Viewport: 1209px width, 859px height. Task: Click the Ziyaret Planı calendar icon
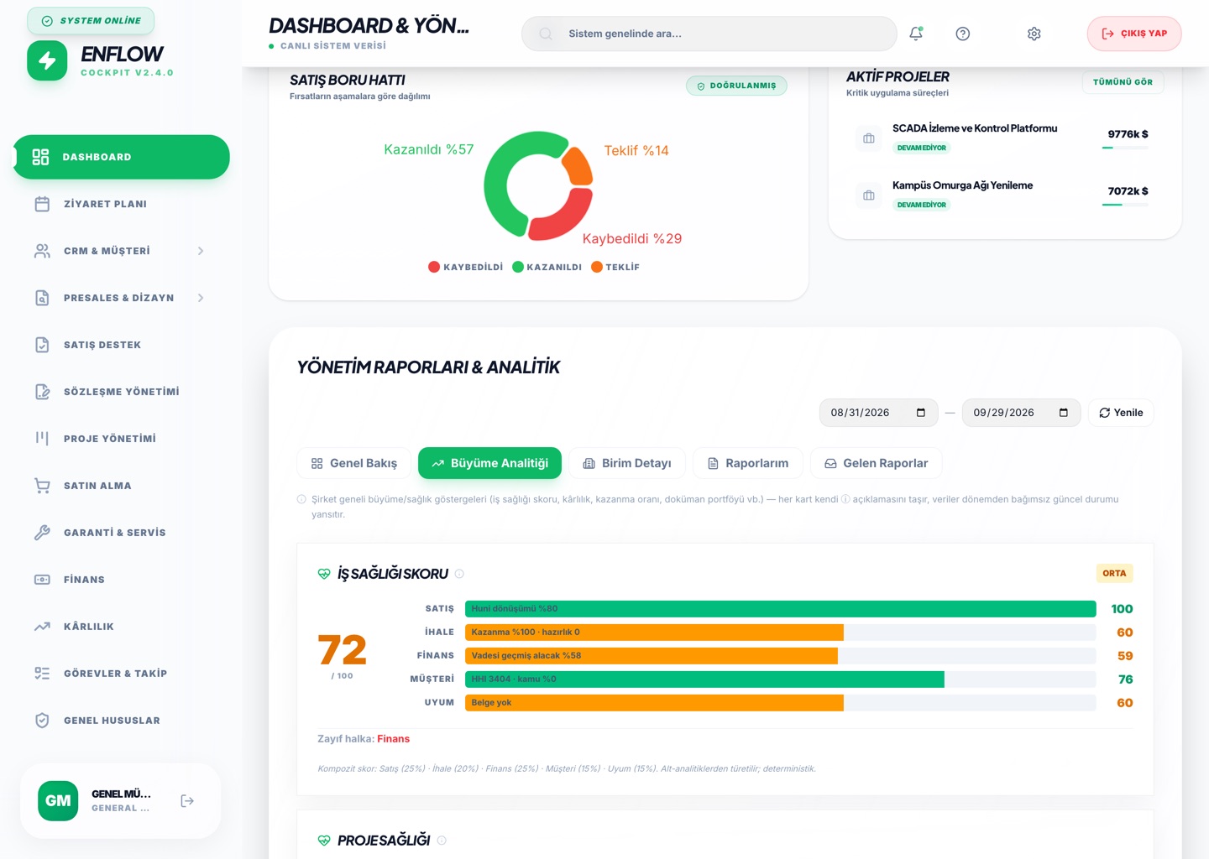pos(42,204)
